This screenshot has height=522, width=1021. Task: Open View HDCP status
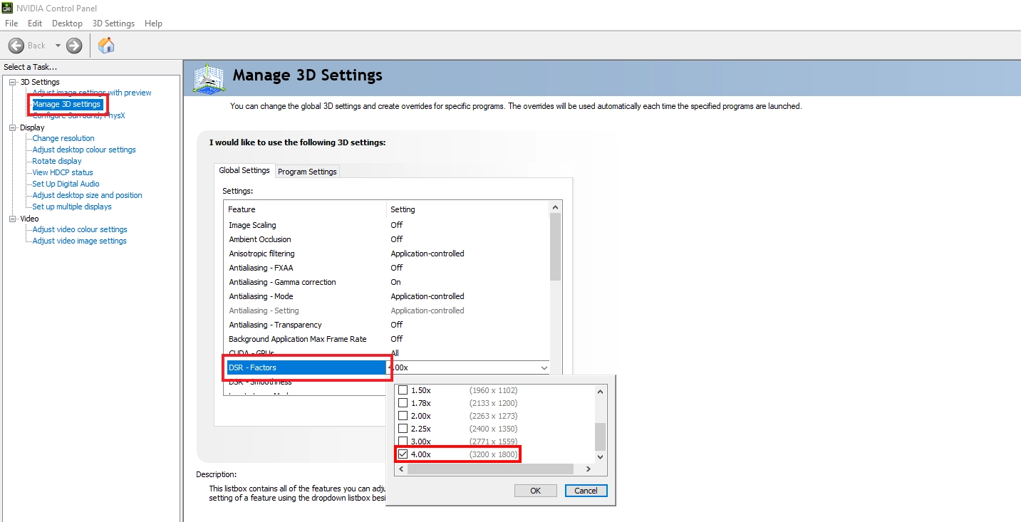click(x=63, y=172)
